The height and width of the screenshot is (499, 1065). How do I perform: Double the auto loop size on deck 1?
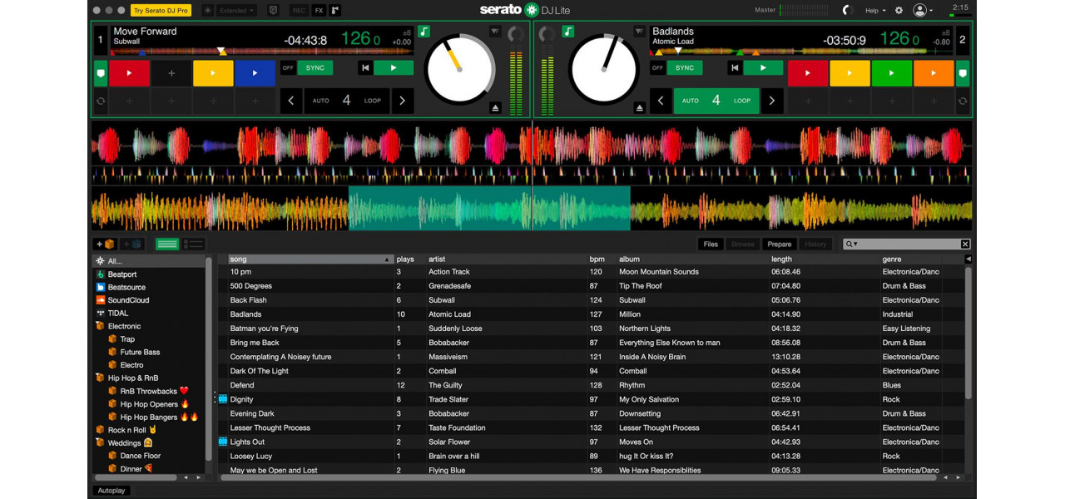coord(402,101)
